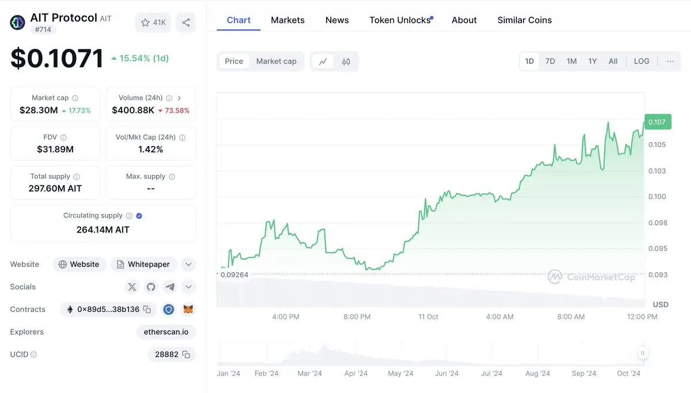Click the 15.54% (1d) change text

click(140, 58)
